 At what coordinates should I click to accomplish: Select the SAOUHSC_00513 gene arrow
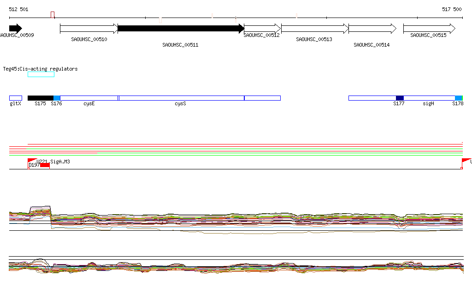[x=315, y=29]
